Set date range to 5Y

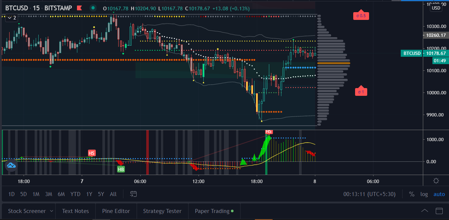[x=101, y=194]
